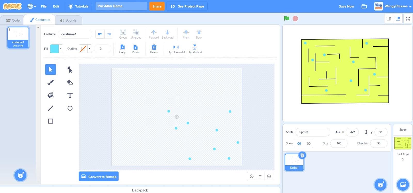
Task: Hide sprite using crossed-eye toggle
Action: tap(308, 143)
